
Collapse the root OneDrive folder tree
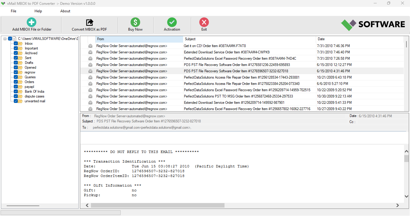5,38
